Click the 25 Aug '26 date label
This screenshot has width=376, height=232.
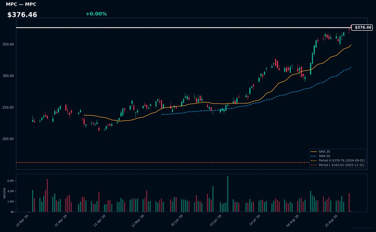331,220
